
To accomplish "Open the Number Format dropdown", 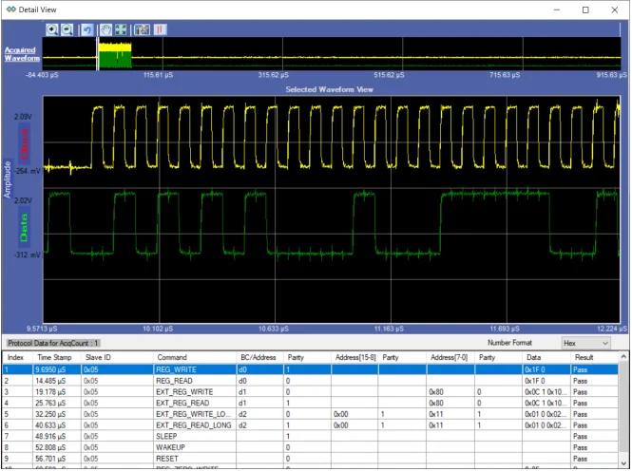I will coord(585,342).
